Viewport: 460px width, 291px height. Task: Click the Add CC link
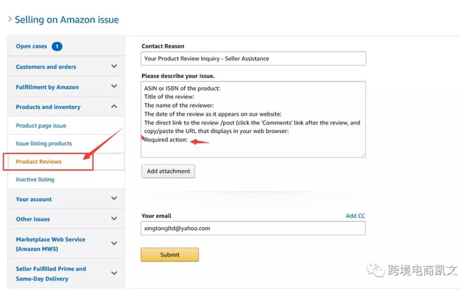click(355, 216)
